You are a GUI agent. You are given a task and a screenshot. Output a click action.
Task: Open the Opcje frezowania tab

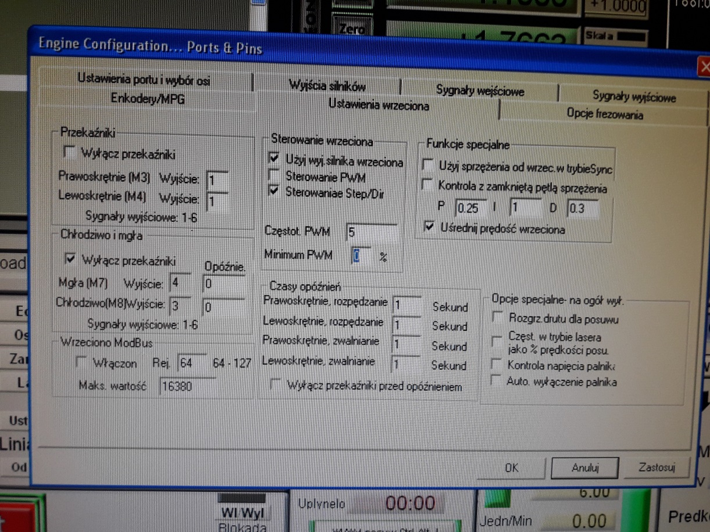pyautogui.click(x=604, y=114)
